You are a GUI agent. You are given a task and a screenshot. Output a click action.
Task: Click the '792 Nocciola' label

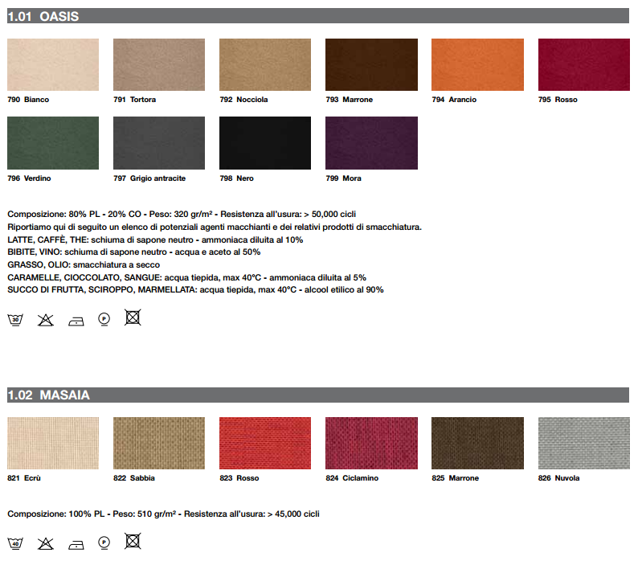[x=243, y=100]
